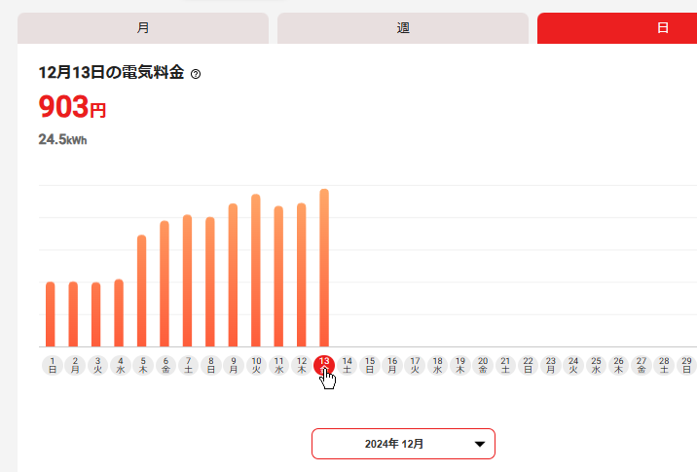The height and width of the screenshot is (472, 697).
Task: Click the bar for December 13
Action: point(324,268)
